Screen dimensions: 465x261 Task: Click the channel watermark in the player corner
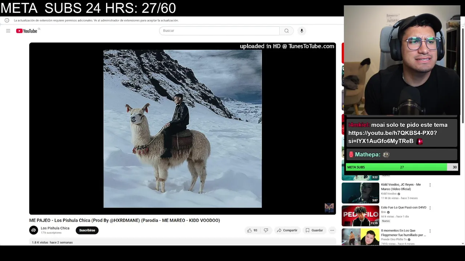point(329,207)
